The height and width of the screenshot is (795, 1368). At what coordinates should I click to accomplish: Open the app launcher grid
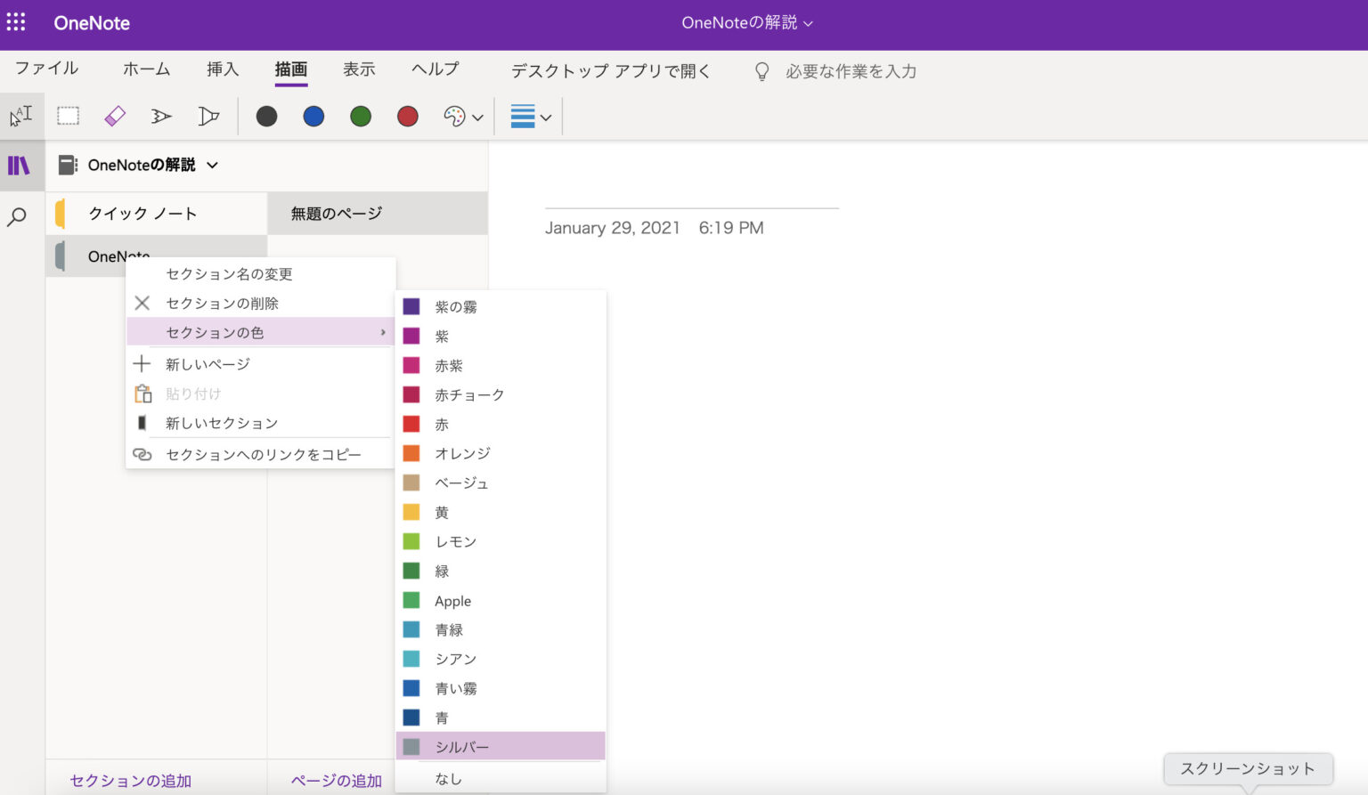[x=16, y=22]
